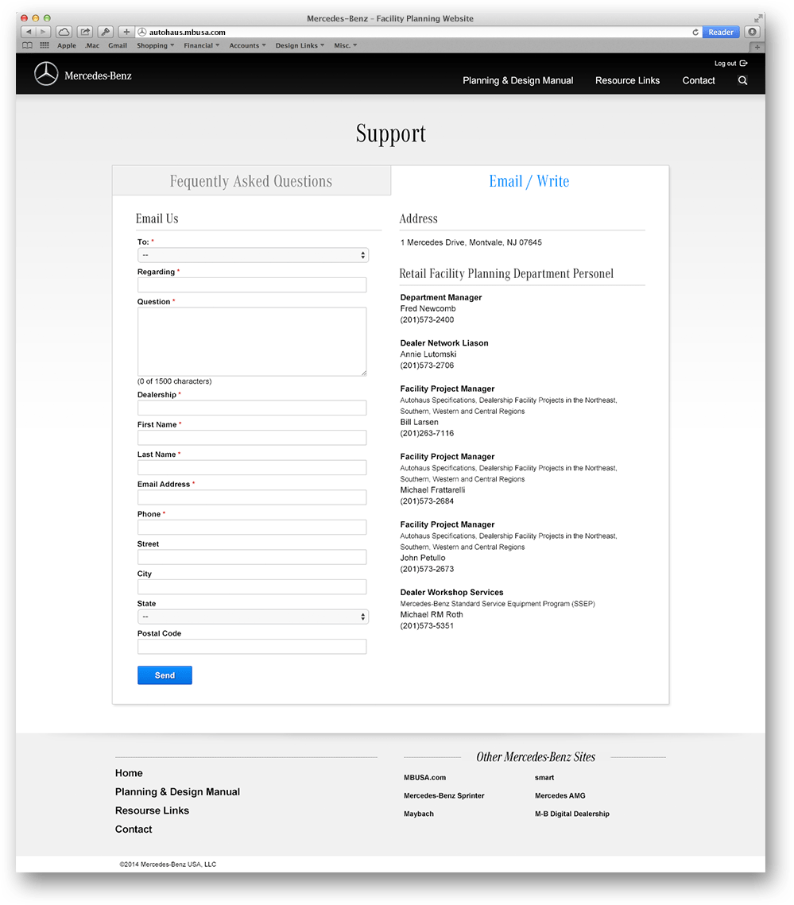Viewport: 794px width, 905px height.
Task: Click the Email Address input field
Action: pyautogui.click(x=252, y=497)
